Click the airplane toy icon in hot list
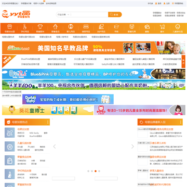 (10, 132)
